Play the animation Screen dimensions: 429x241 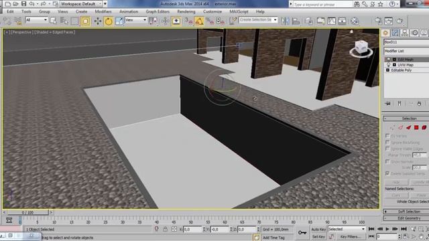pos(387,229)
